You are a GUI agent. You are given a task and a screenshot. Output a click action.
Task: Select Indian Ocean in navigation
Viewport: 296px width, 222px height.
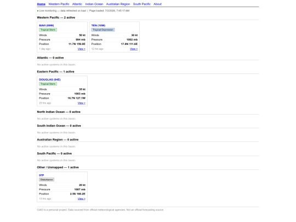click(94, 4)
